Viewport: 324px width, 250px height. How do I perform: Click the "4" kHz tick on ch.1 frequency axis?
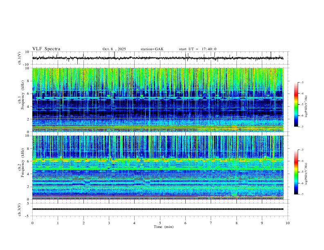coord(28,107)
